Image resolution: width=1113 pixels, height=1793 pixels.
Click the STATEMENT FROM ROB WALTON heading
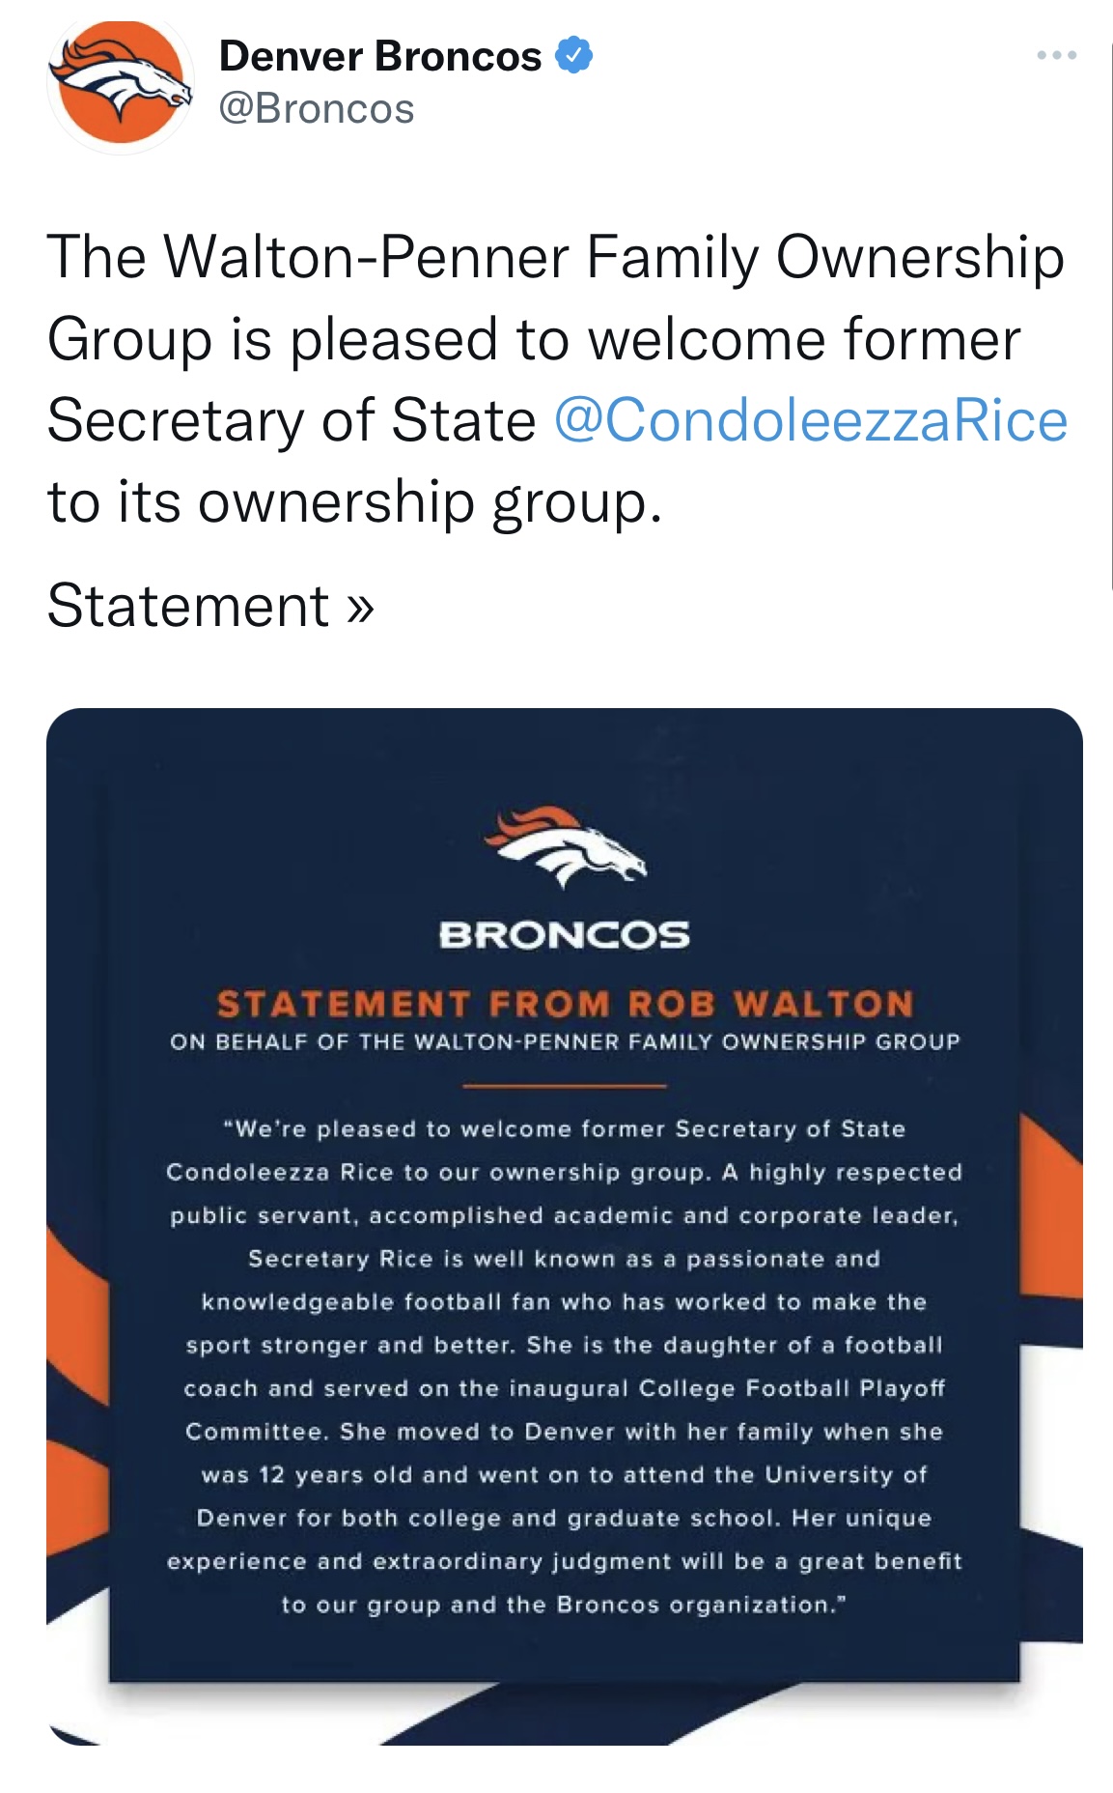tap(566, 1005)
